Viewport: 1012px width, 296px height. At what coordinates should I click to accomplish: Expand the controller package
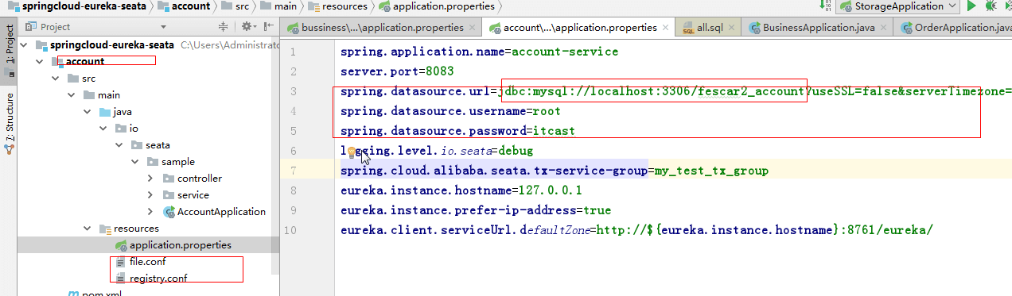pyautogui.click(x=151, y=179)
